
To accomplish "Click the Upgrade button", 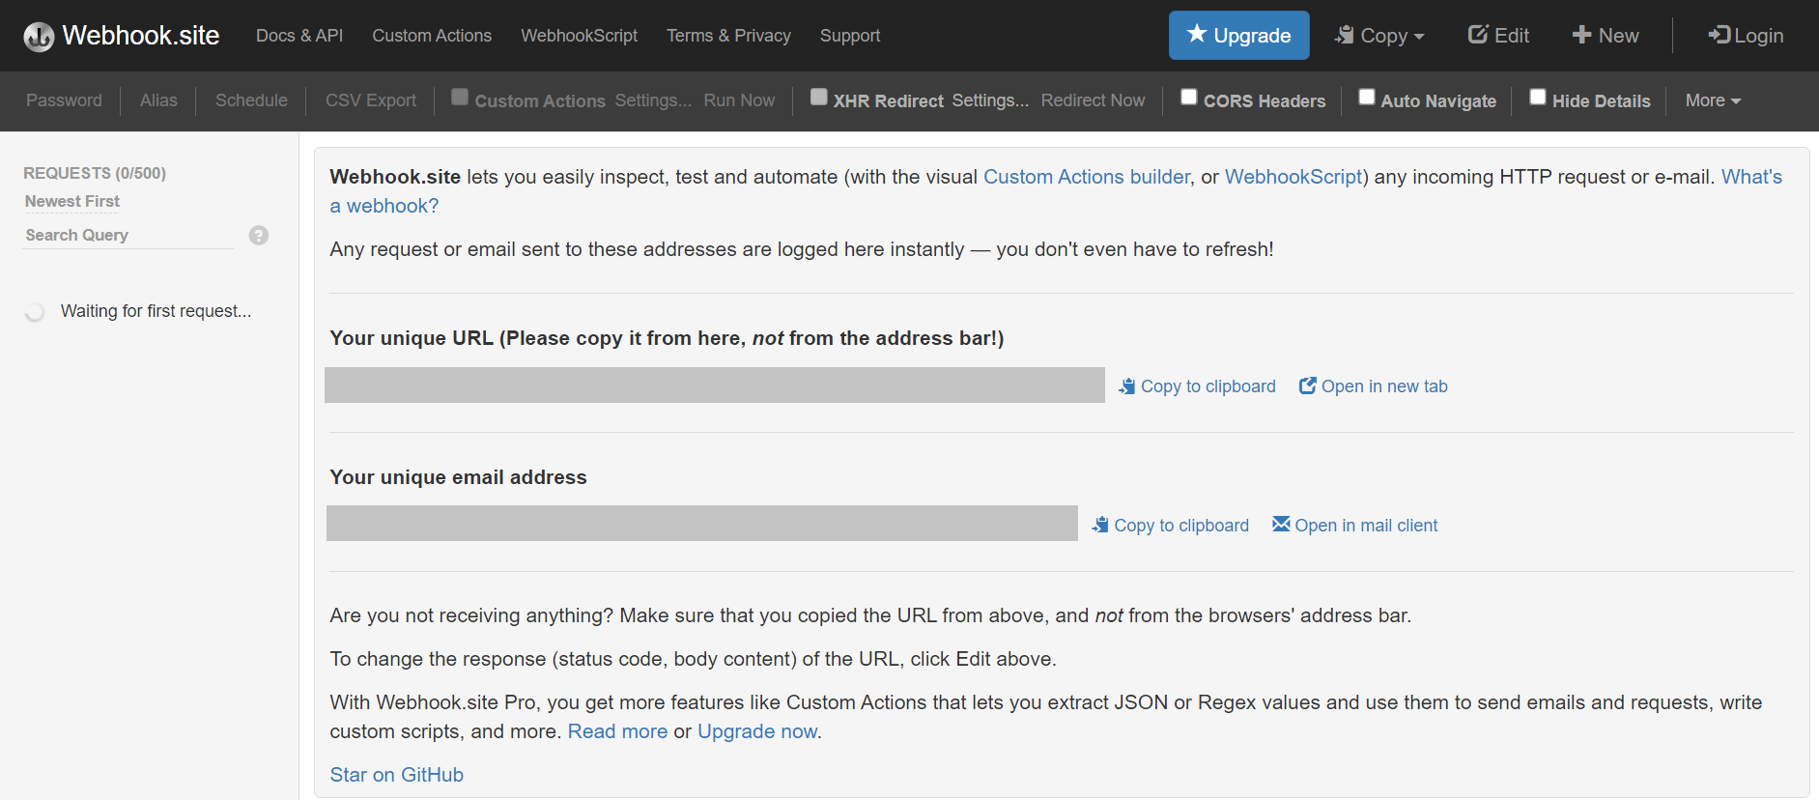I will [x=1239, y=36].
